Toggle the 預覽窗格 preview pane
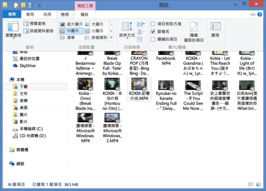 (34, 23)
